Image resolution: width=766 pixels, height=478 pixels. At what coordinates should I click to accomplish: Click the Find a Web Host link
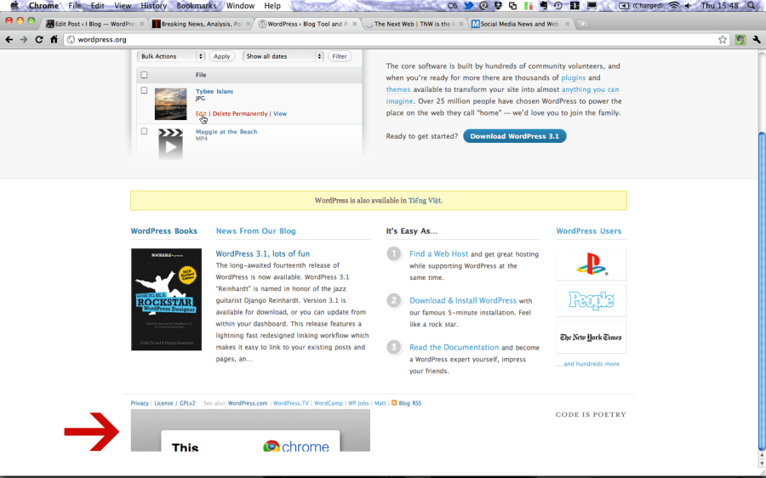[438, 254]
